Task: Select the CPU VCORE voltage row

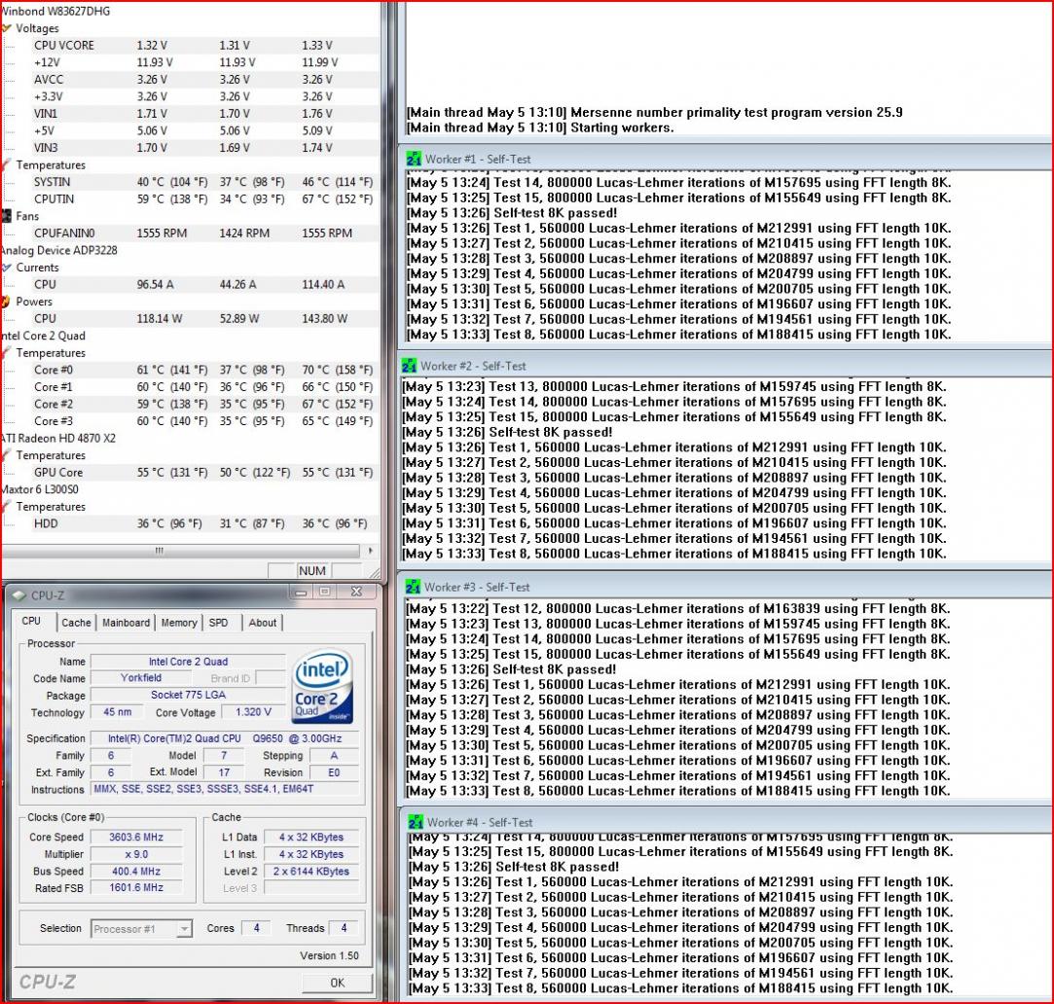Action: (x=205, y=45)
